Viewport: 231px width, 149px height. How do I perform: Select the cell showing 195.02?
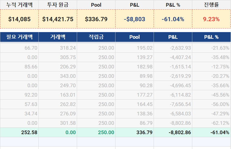[x=134, y=48]
